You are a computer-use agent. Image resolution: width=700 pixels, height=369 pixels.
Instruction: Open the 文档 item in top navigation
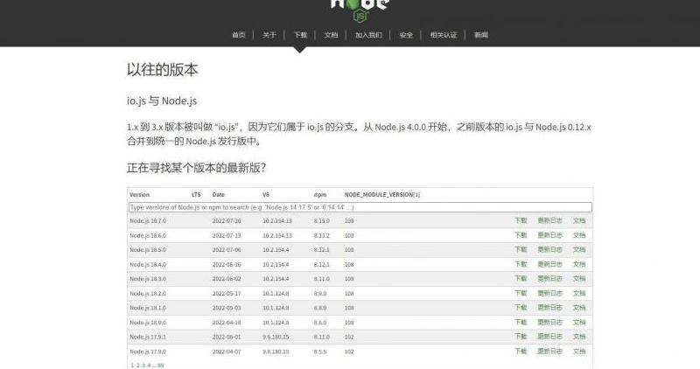tap(331, 35)
